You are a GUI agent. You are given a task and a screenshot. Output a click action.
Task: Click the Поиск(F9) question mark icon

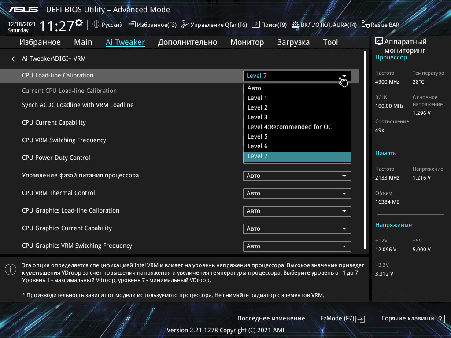[x=256, y=25]
